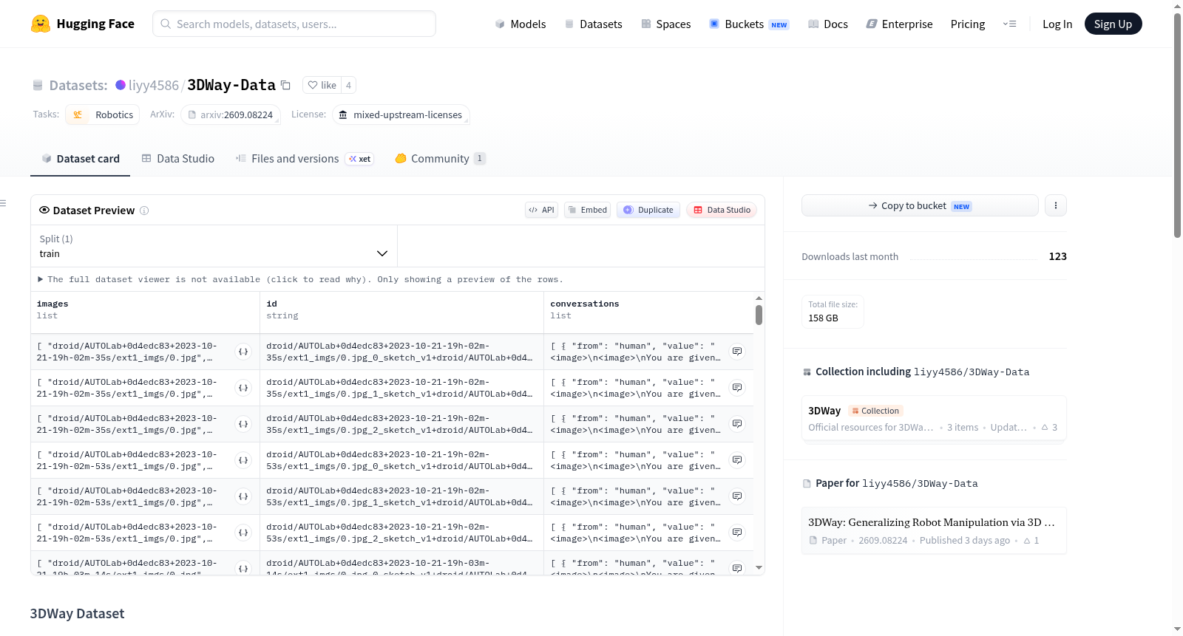Open the 3DWay paper card
This screenshot has height=636, width=1183.
(934, 530)
